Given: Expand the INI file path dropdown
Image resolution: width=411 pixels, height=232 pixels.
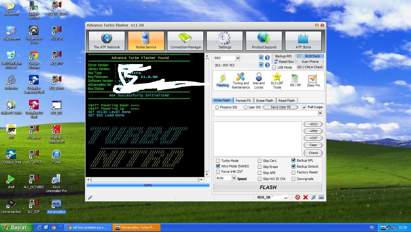Looking at the screenshot, I should tap(320, 113).
